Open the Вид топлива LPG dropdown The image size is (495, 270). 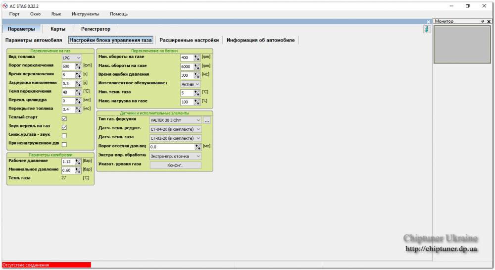pyautogui.click(x=72, y=58)
